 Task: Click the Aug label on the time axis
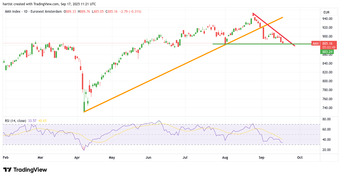coord(225,158)
